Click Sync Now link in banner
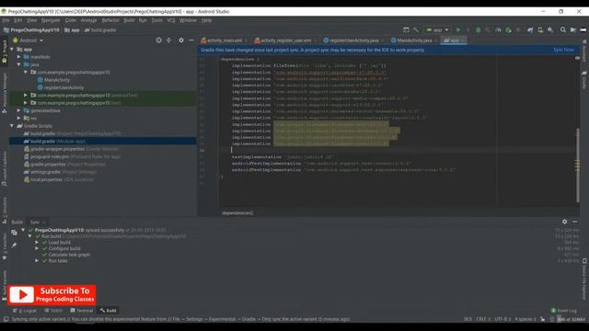Image resolution: width=589 pixels, height=331 pixels. [563, 50]
